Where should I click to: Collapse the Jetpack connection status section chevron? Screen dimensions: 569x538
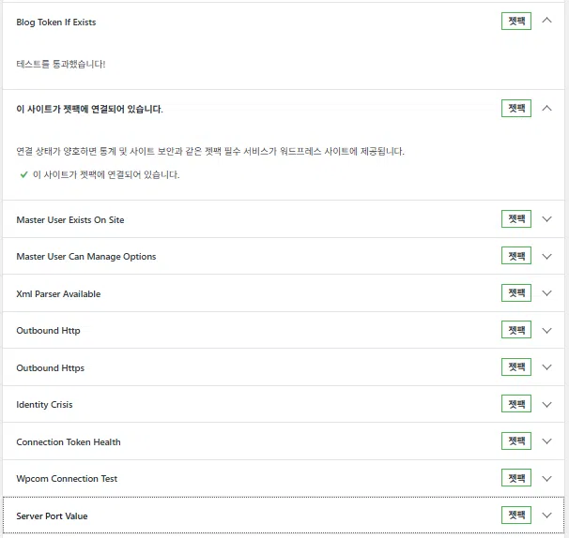546,109
